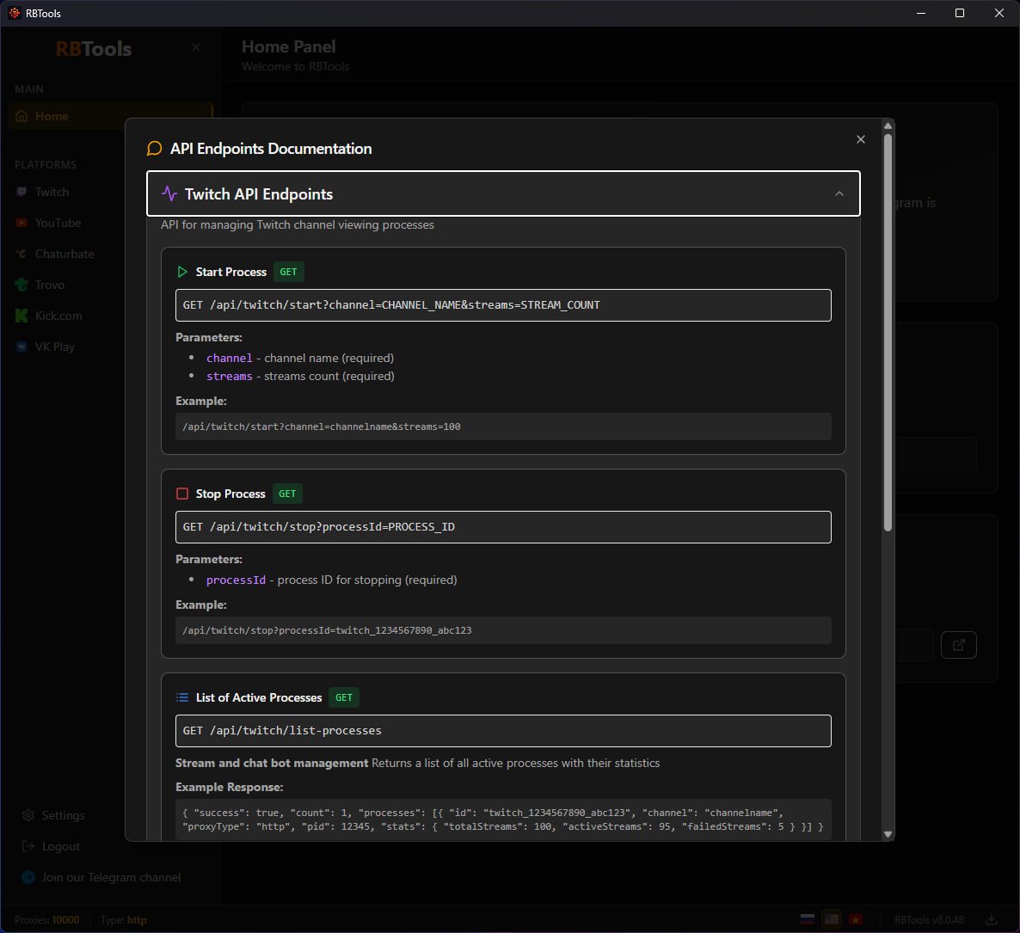1020x933 pixels.
Task: Select the US flag language option
Action: [x=831, y=919]
